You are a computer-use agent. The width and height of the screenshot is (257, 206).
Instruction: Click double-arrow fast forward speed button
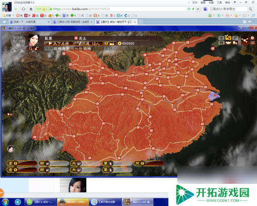click(x=14, y=51)
